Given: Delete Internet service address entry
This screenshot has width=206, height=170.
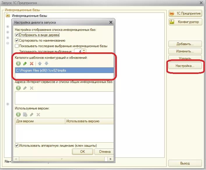Looking at the screenshot, I should coord(31,88).
